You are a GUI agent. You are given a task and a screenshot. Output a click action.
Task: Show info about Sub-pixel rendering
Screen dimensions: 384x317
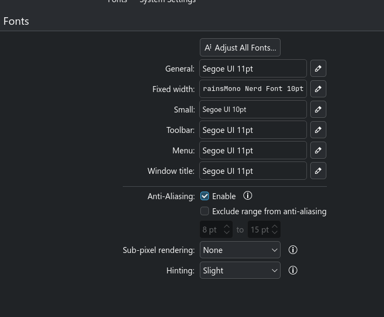[x=293, y=250]
